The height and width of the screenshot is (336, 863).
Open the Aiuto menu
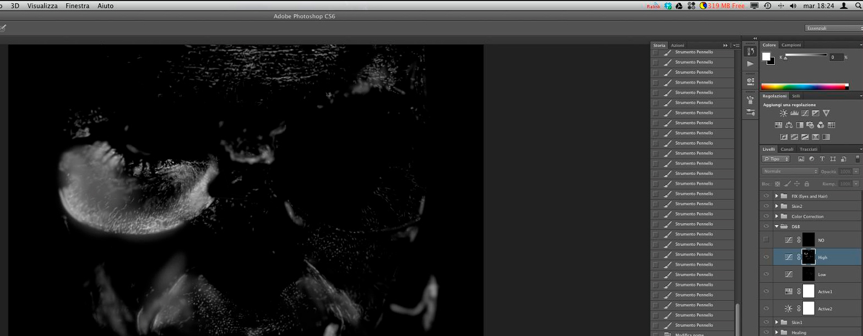tap(105, 5)
